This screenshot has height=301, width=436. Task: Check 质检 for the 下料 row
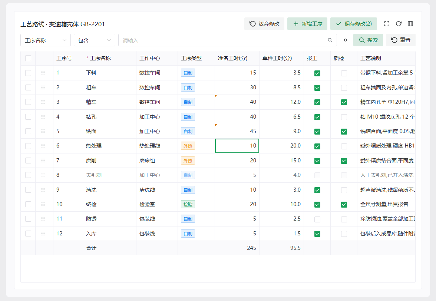pos(344,73)
